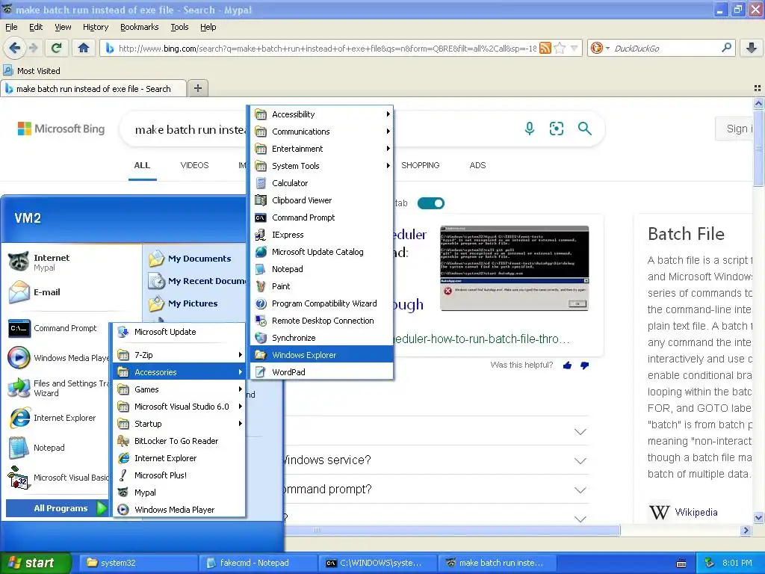Screen dimensions: 765x574
Task: Open the History menu
Action: (x=95, y=27)
